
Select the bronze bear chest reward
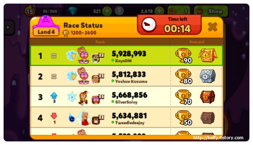click(208, 97)
